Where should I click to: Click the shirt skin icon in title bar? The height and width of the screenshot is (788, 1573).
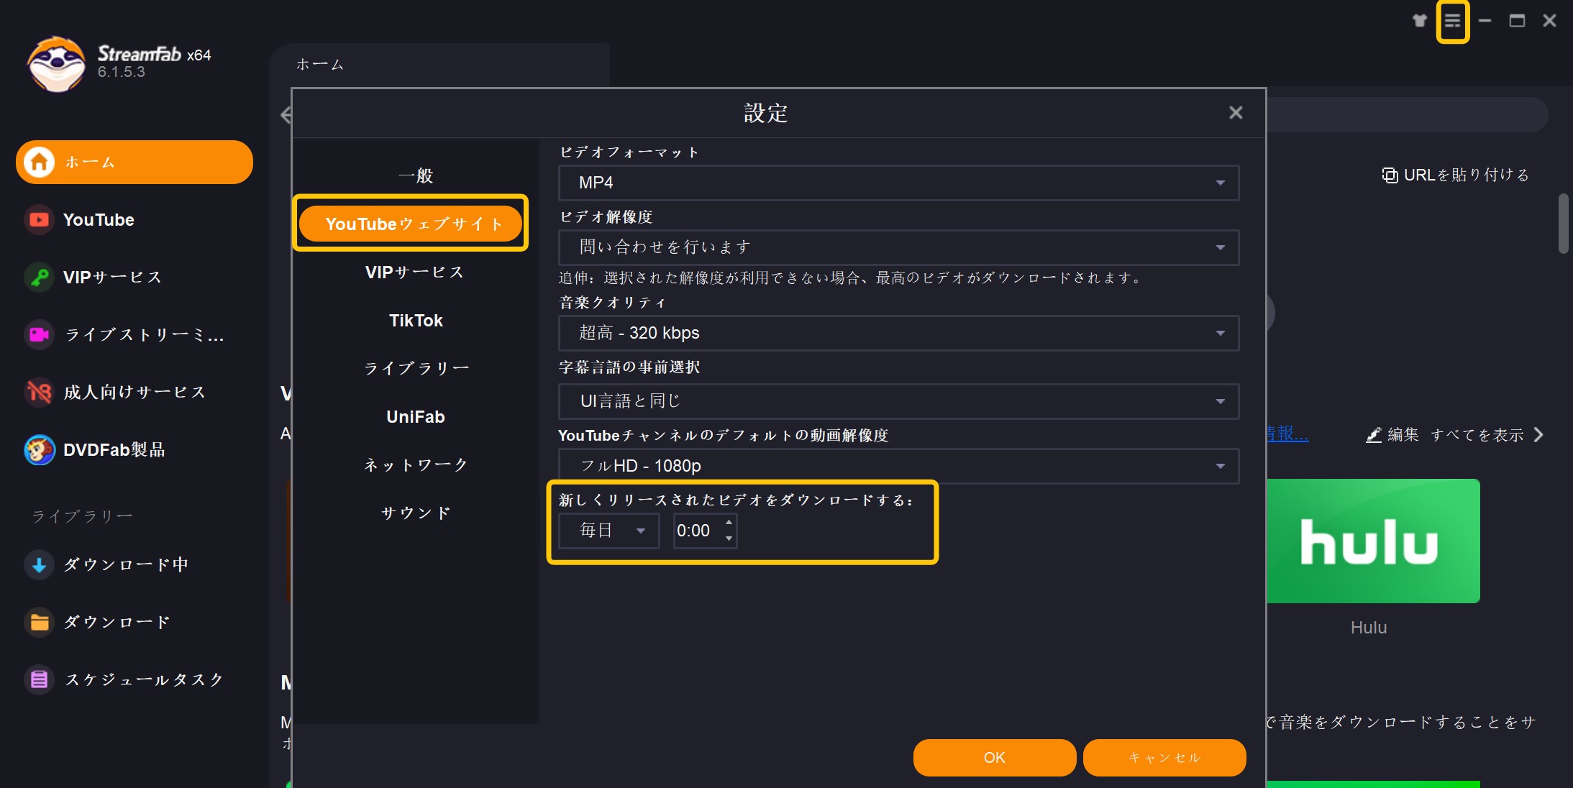[x=1420, y=20]
